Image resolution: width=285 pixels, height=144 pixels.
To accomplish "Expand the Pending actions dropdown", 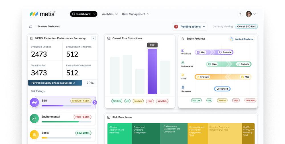I will pyautogui.click(x=190, y=26).
